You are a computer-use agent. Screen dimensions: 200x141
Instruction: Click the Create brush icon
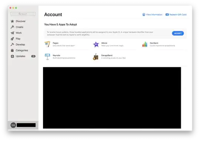(12, 27)
